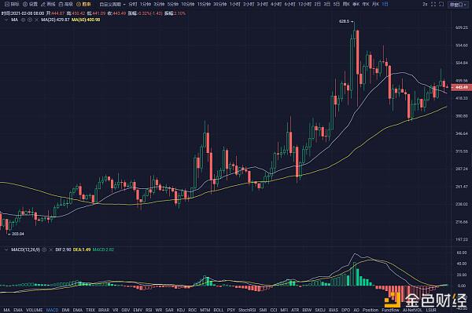Switch to the 1分钟 timeframe

[x=146, y=4]
